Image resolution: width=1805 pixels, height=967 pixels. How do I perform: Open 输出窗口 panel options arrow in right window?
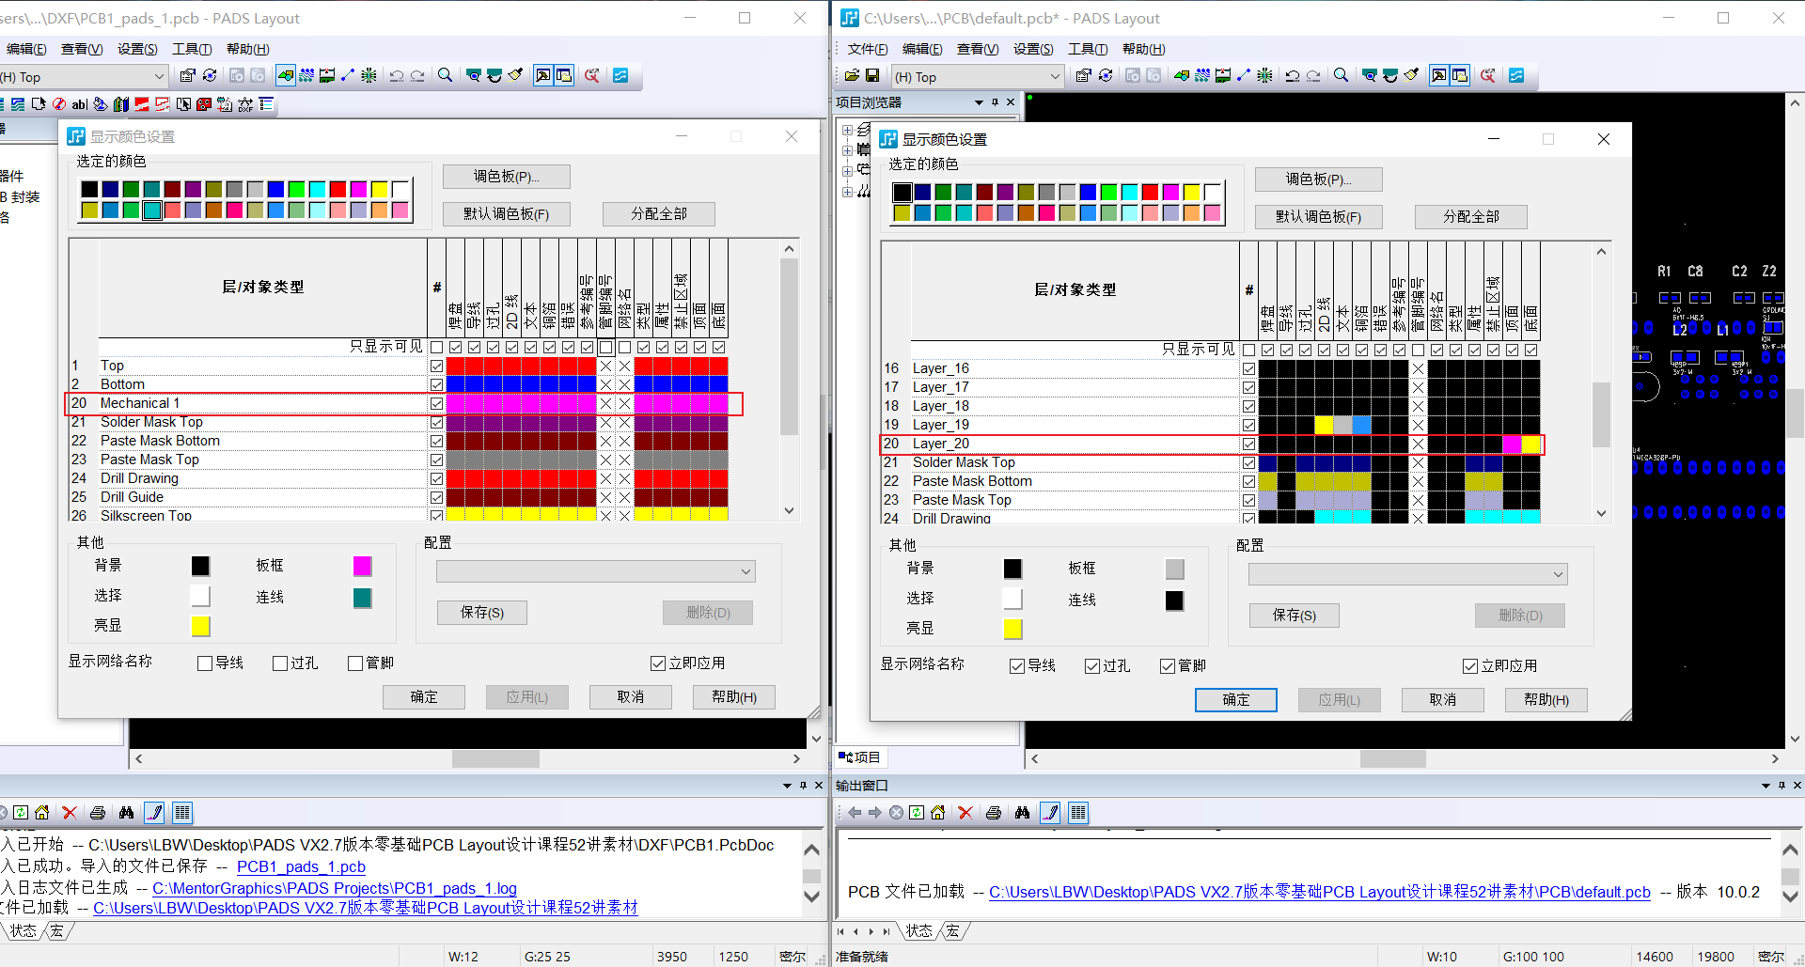(x=1766, y=786)
